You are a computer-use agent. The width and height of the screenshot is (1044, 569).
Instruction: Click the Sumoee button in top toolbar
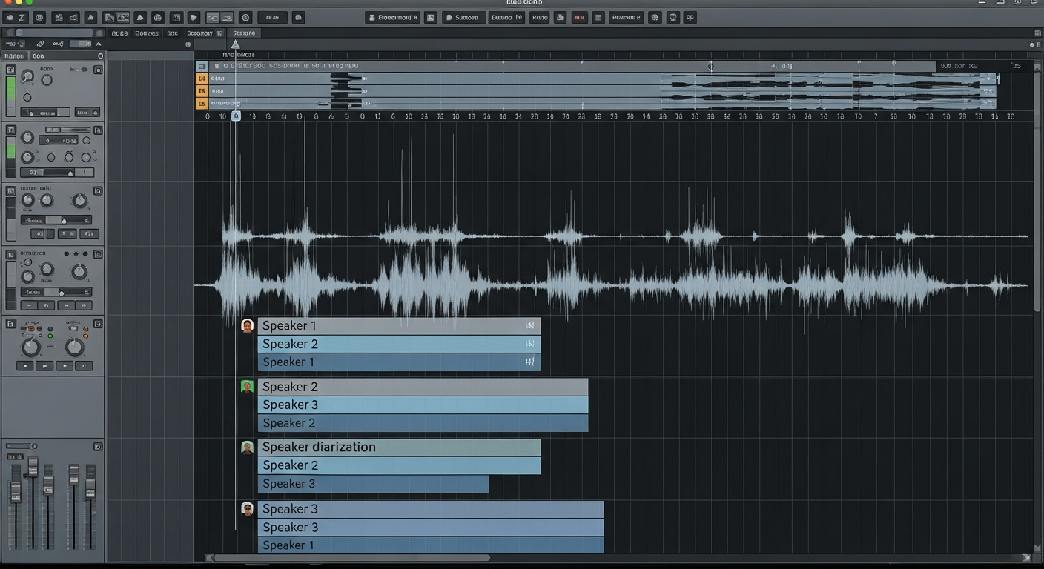463,17
